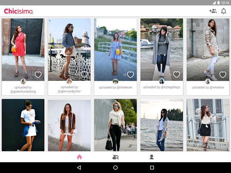231x173 pixels.
Task: Open the grey coat by the water photo
Action: (x=162, y=50)
